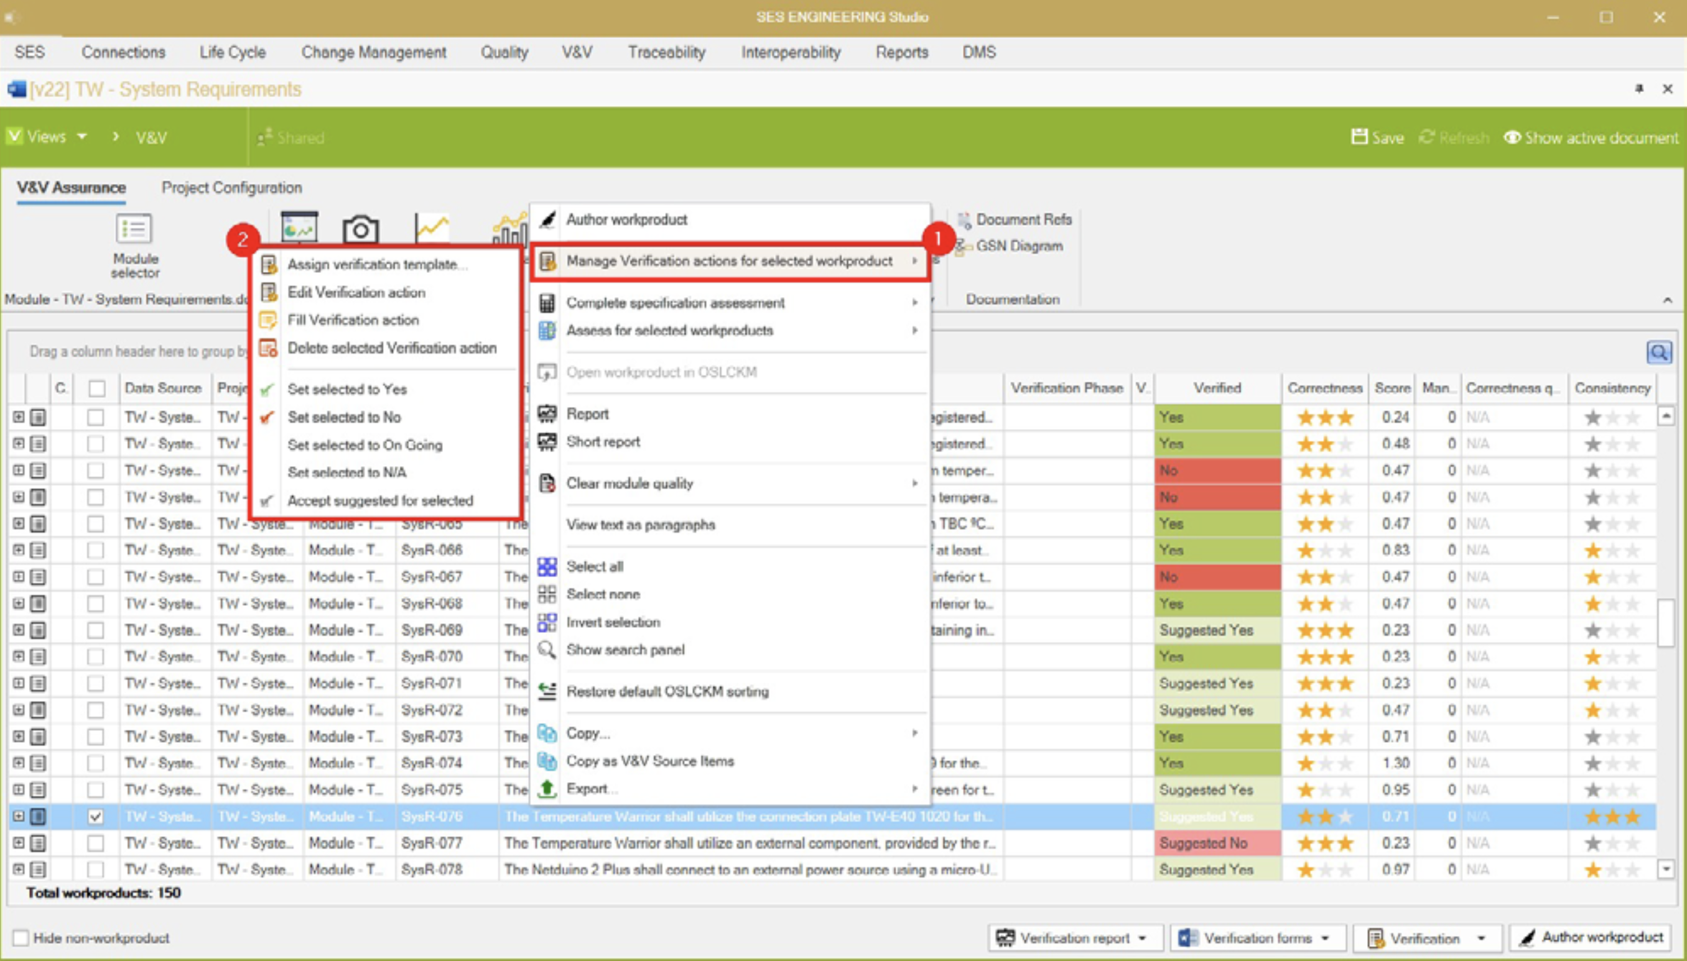Screen dimensions: 1687x961
Task: Click Select all in context menu
Action: pos(594,566)
